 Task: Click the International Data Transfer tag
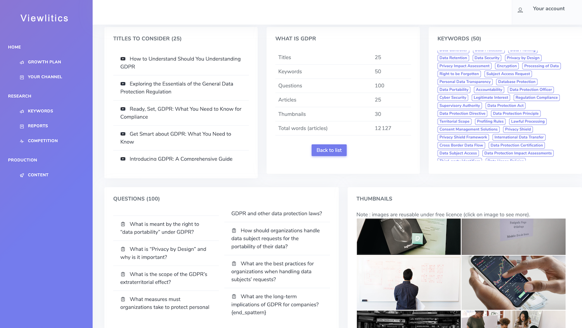[519, 137]
